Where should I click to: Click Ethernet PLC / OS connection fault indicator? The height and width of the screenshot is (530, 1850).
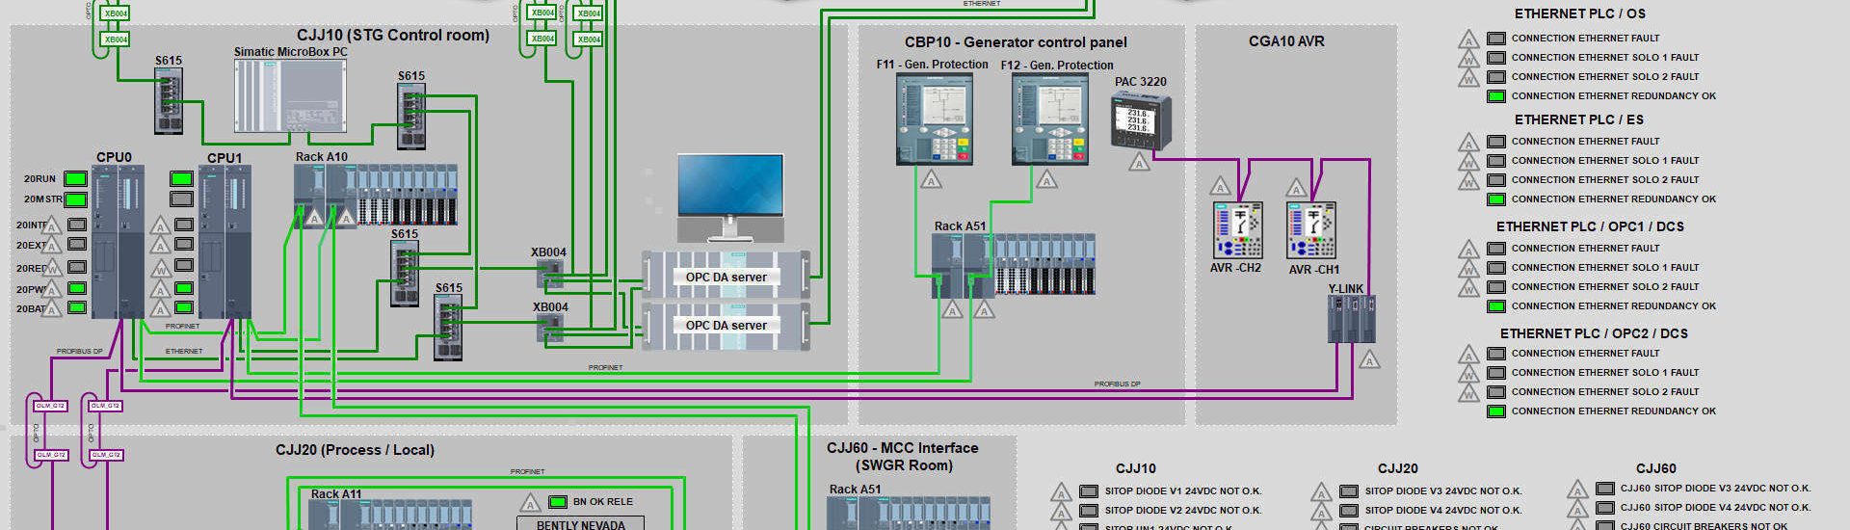[x=1496, y=39]
